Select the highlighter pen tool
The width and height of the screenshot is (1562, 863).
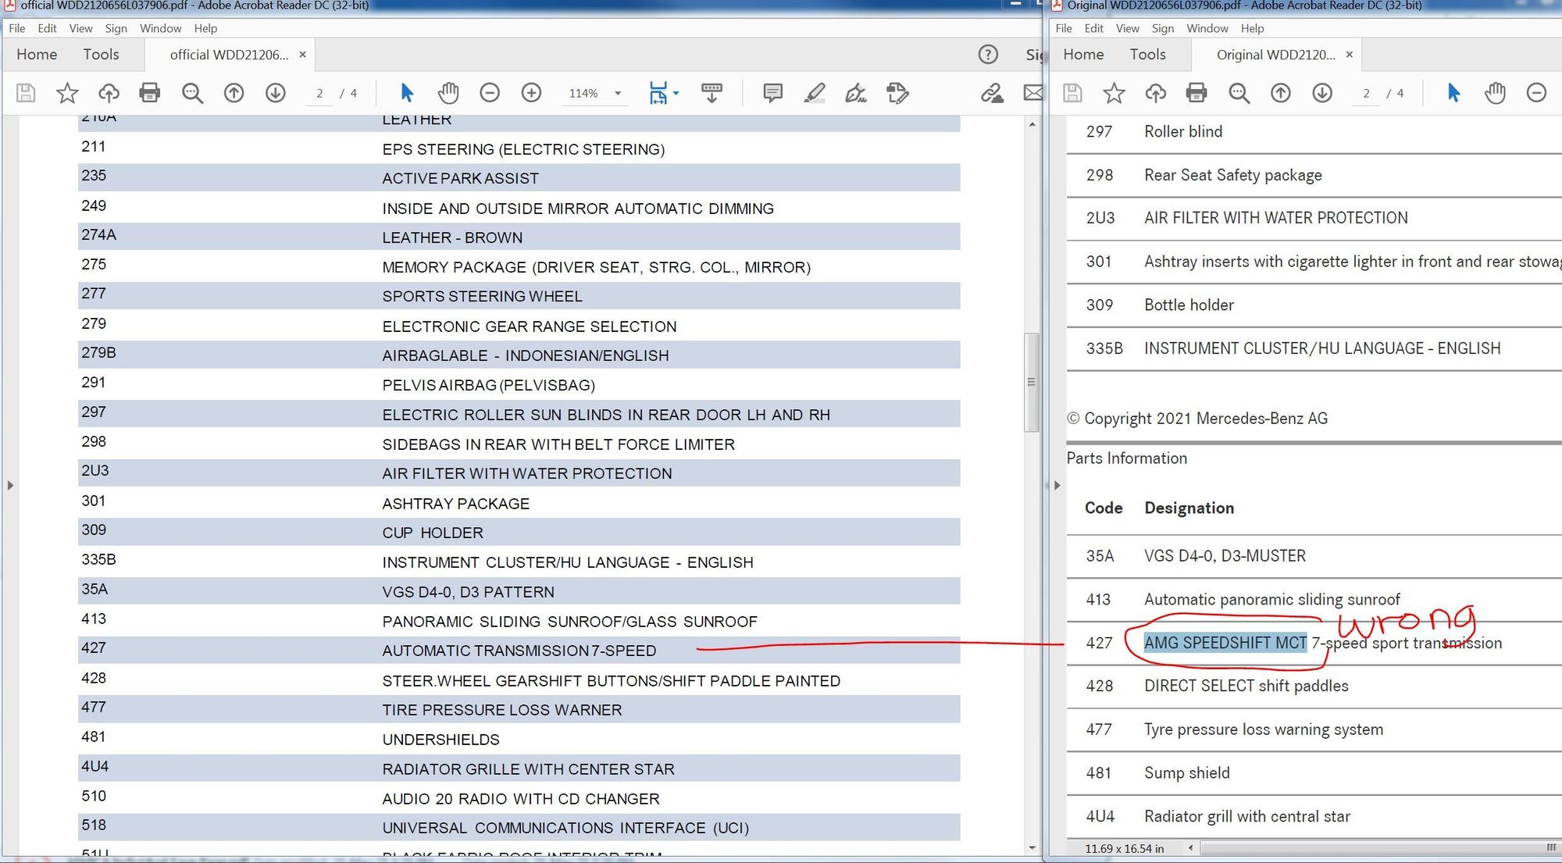coord(815,93)
